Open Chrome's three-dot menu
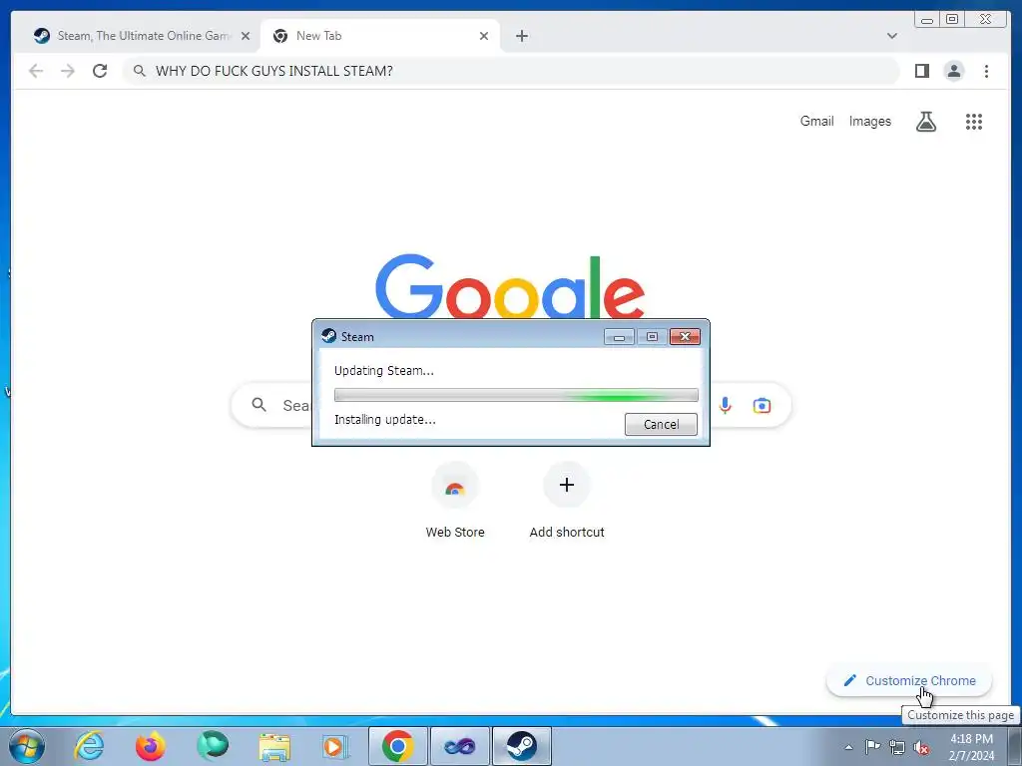The height and width of the screenshot is (766, 1022). (986, 71)
